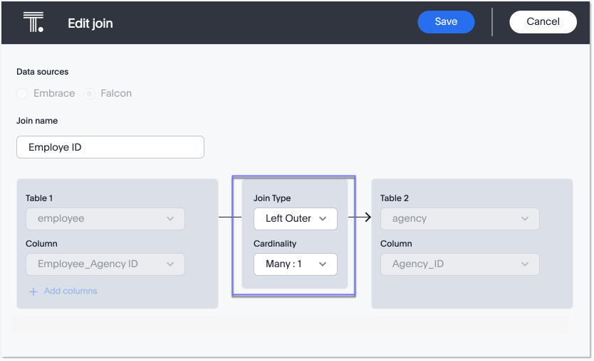The width and height of the screenshot is (594, 361).
Task: Click the Table 2 label above agency
Action: pos(395,198)
